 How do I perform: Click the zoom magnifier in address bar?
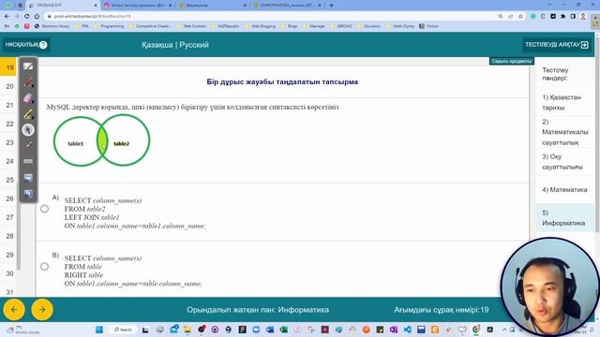(x=501, y=17)
